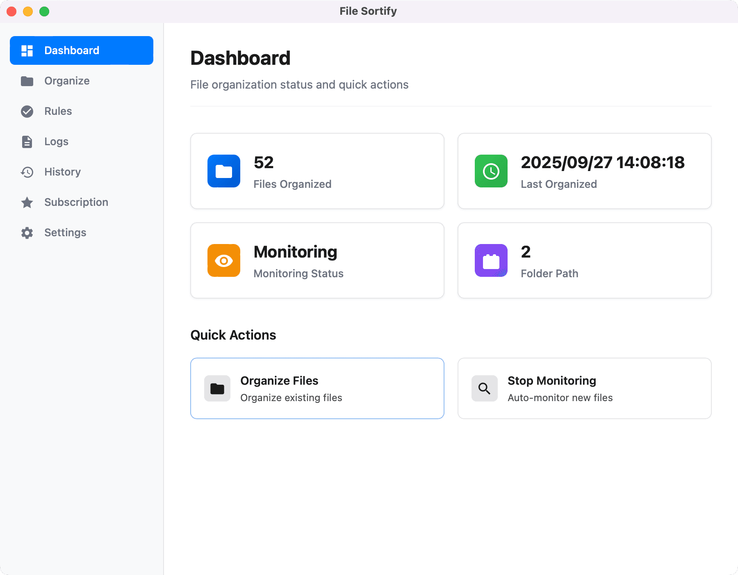738x575 pixels.
Task: Click the Monitoring Status card
Action: [x=317, y=260]
